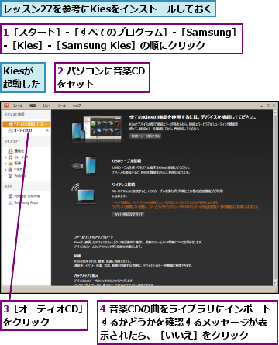The image size is (279, 345).
Task: Click the ワイヤレス接続 heading
Action: click(x=123, y=185)
